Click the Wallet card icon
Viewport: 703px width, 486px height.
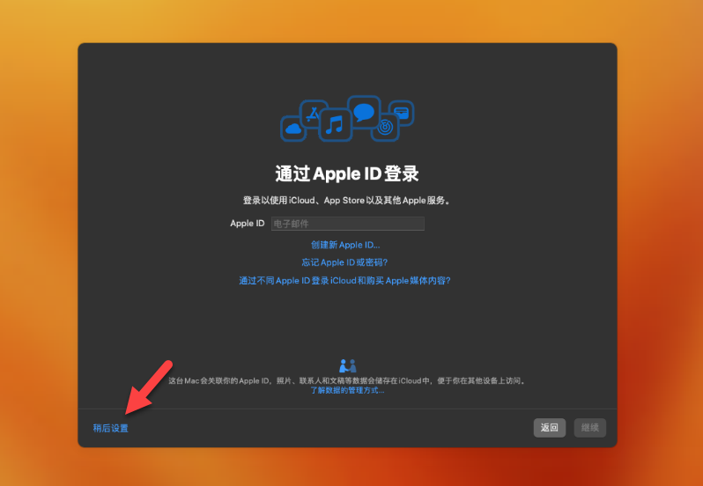[401, 113]
